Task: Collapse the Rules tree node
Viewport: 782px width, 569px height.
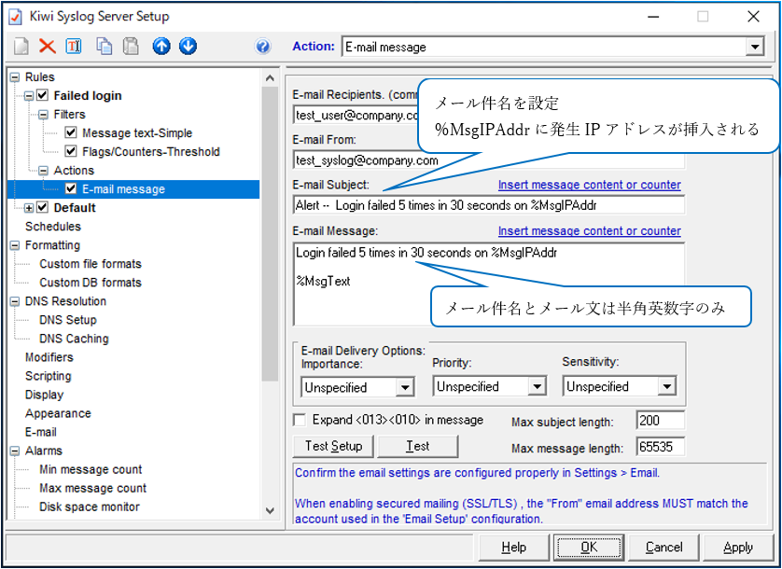Action: (x=15, y=77)
